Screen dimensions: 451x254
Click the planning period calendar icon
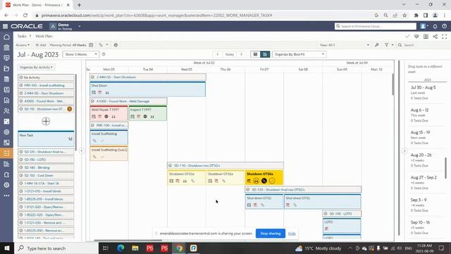pyautogui.click(x=91, y=45)
